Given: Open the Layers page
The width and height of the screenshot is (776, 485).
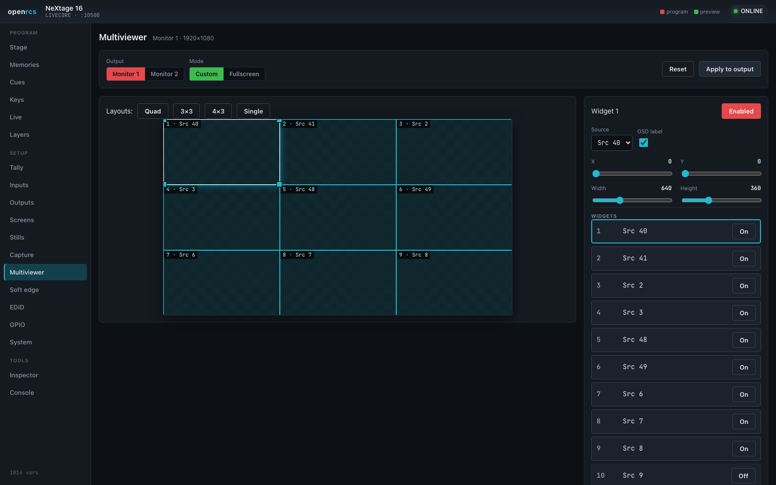Looking at the screenshot, I should coord(45,134).
